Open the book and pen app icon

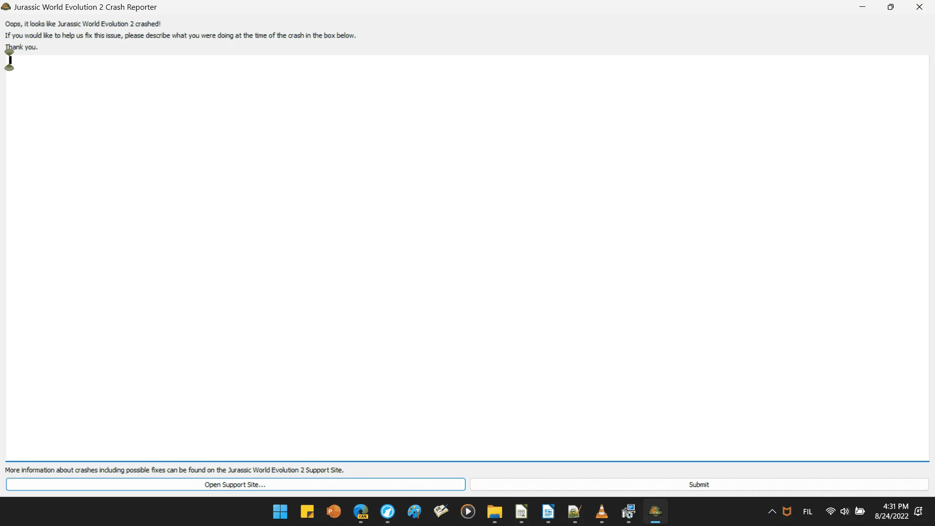click(x=441, y=511)
